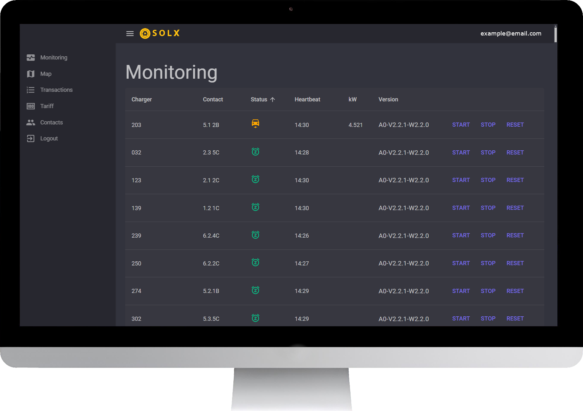Sort table by Version column
The height and width of the screenshot is (411, 583).
388,99
